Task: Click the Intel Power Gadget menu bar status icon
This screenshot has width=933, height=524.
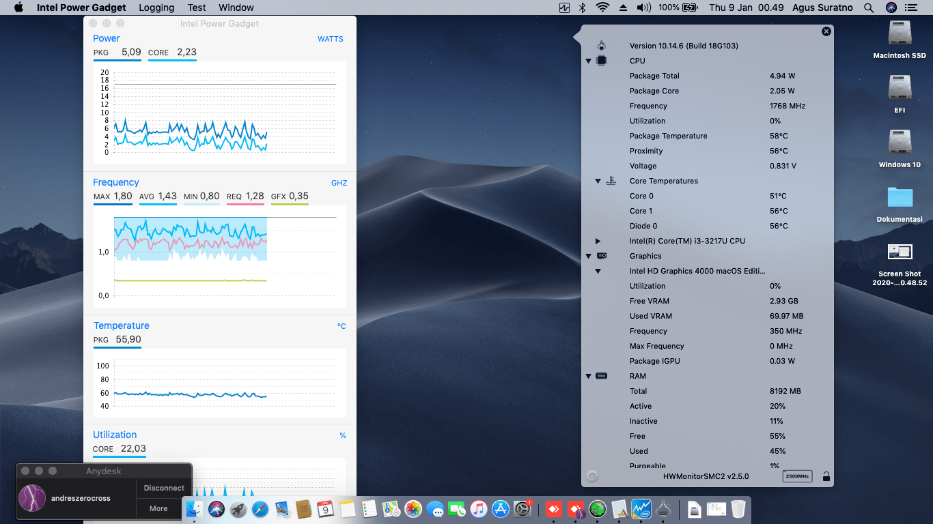Action: (564, 8)
